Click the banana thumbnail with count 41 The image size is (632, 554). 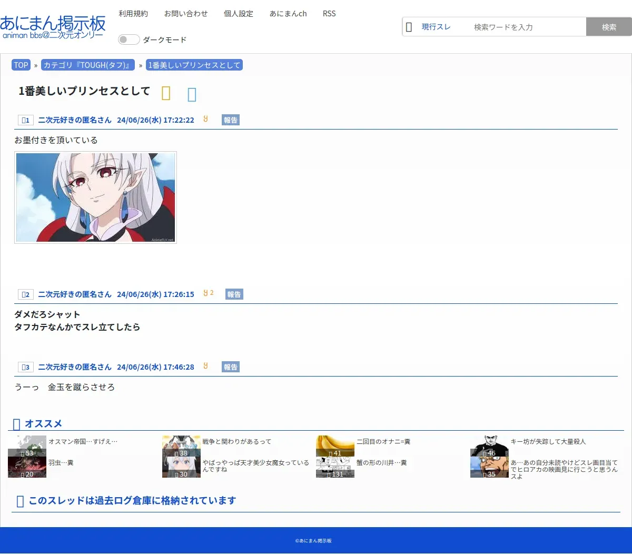point(335,446)
